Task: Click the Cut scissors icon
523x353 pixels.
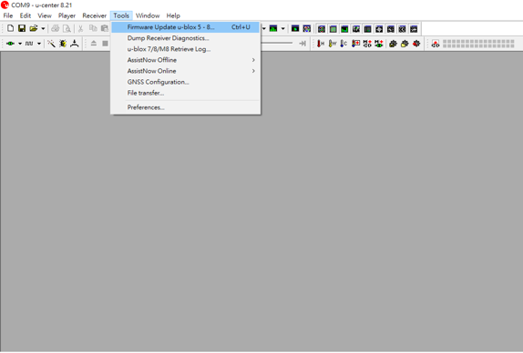Action: click(x=80, y=28)
